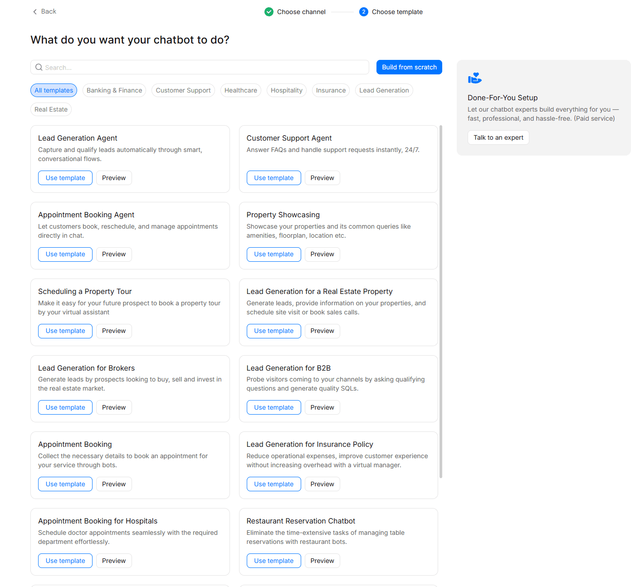Use the Restaurant Reservation Chatbot template
This screenshot has height=587, width=635.
tap(274, 560)
